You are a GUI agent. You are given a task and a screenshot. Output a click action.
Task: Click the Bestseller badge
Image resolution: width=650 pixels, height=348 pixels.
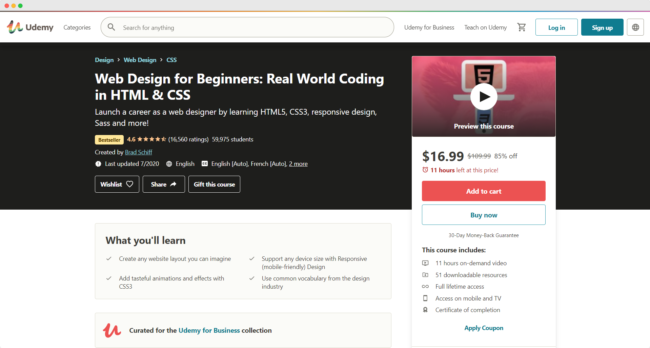coord(109,140)
